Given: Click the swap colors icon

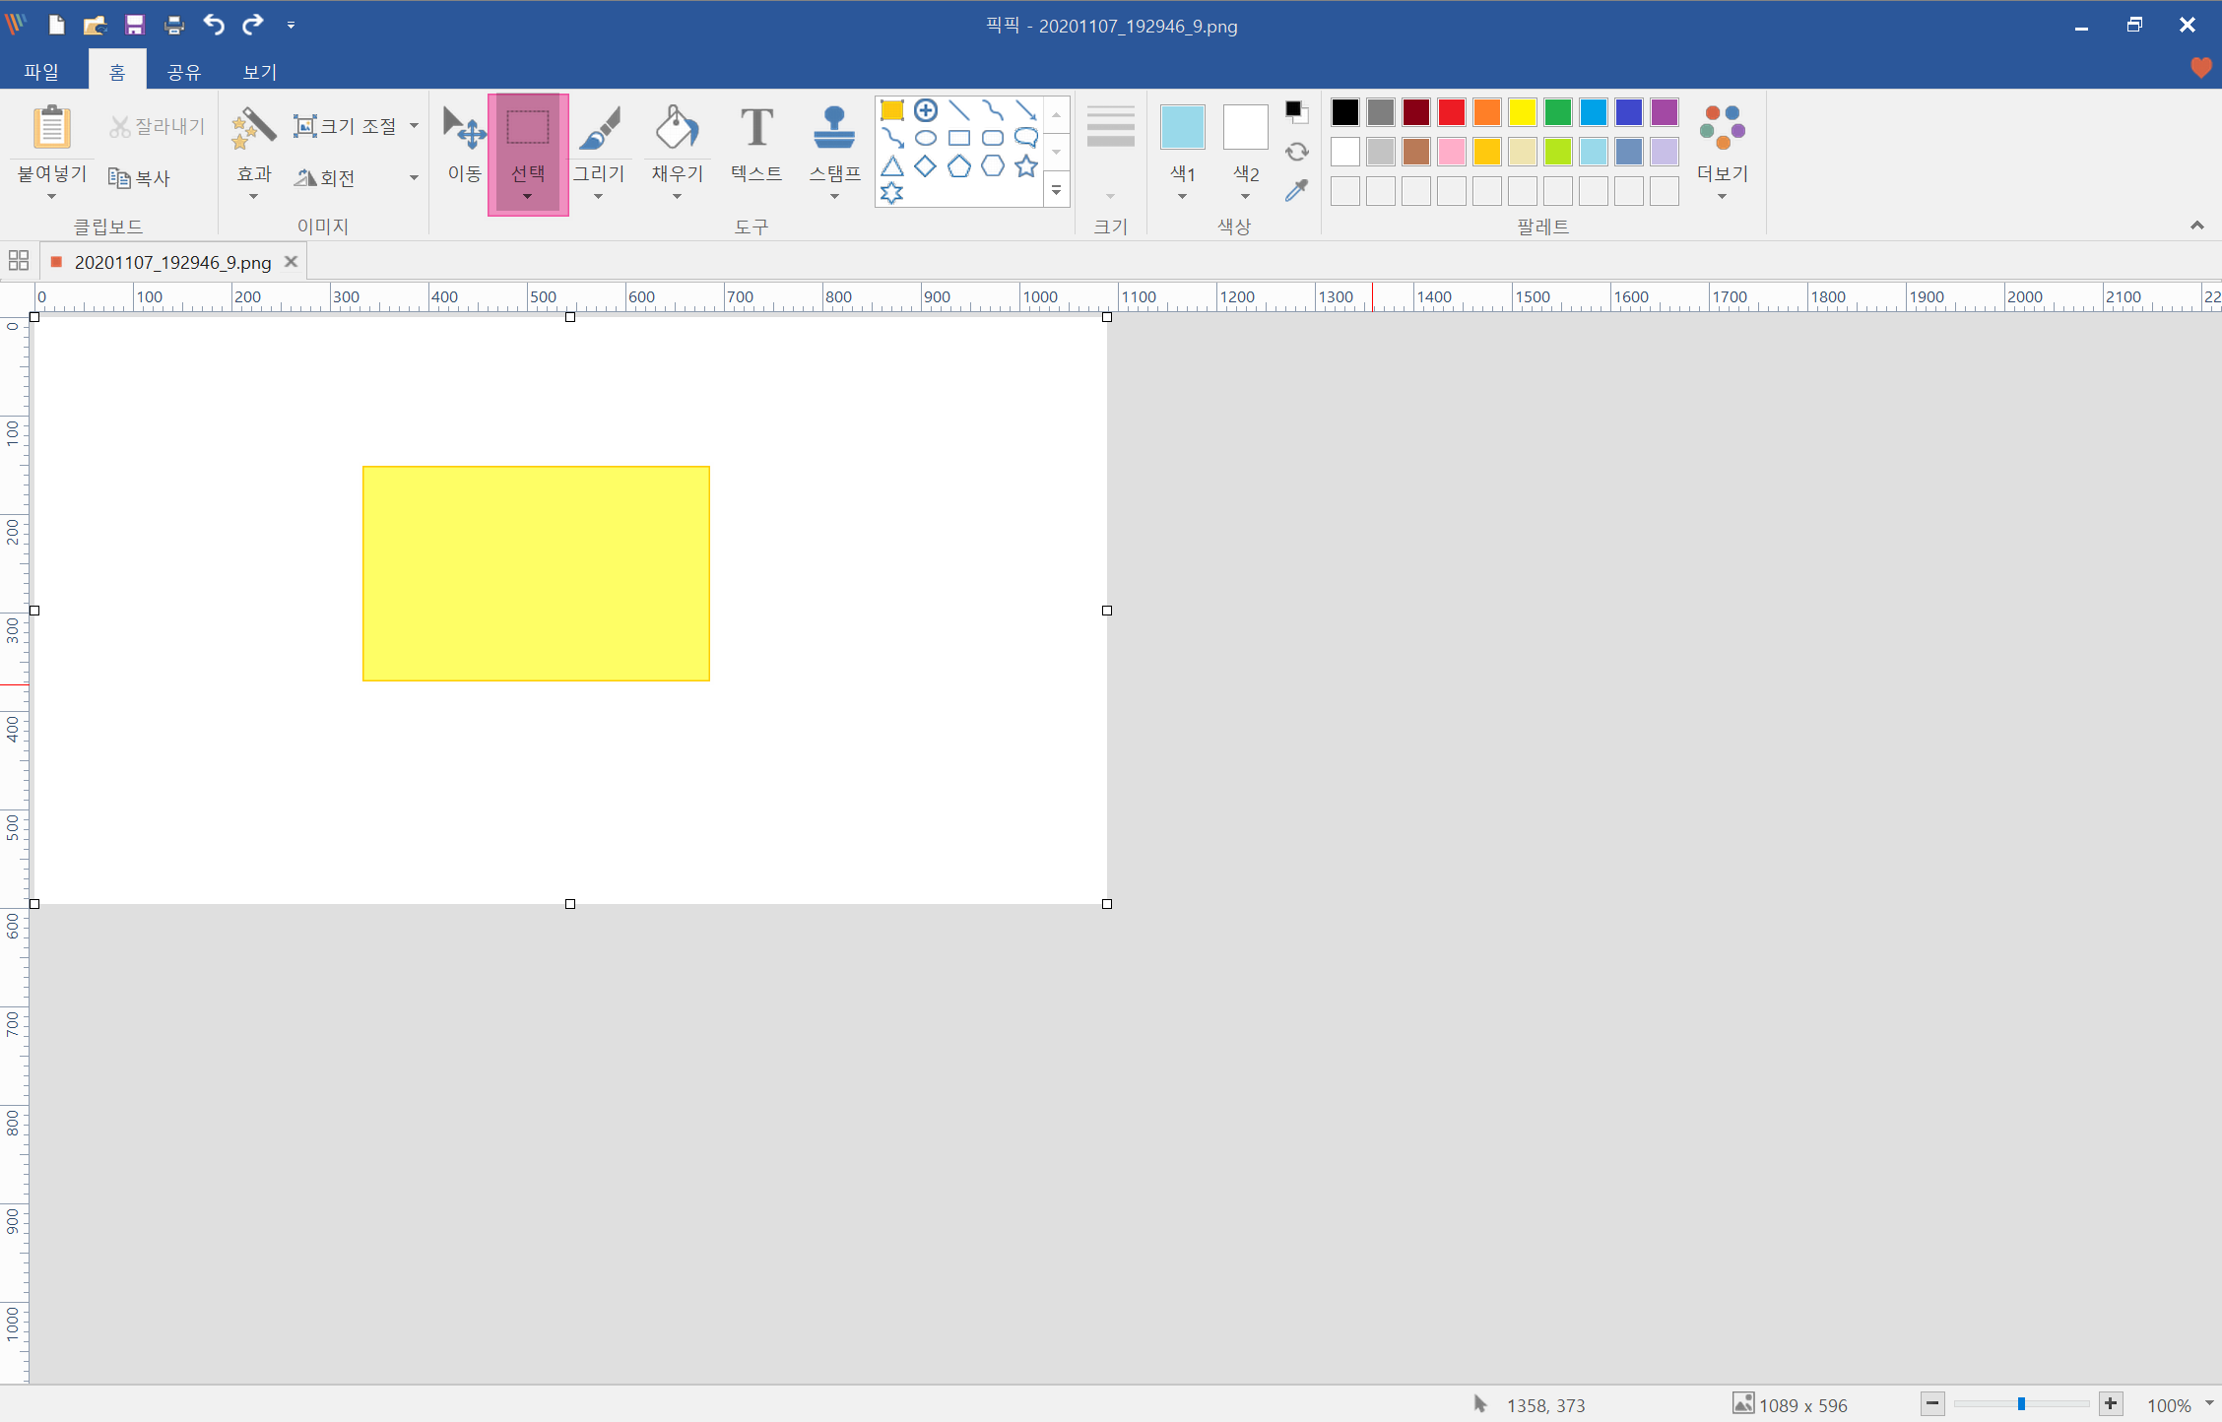Looking at the screenshot, I should [x=1296, y=152].
